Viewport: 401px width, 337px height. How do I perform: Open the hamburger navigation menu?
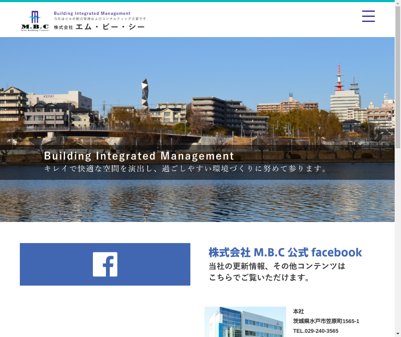click(368, 16)
